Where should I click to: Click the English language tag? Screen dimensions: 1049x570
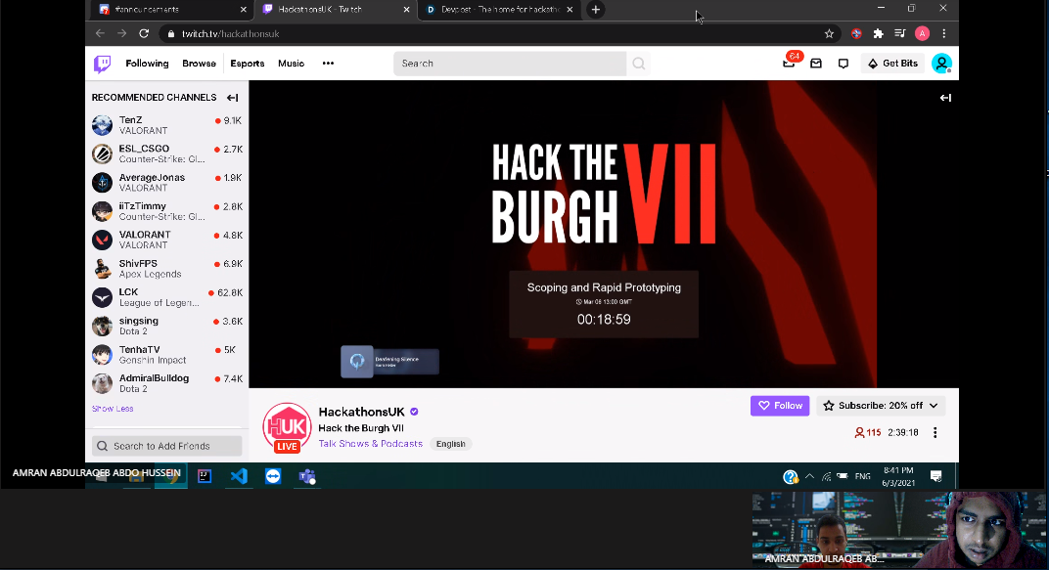point(451,444)
